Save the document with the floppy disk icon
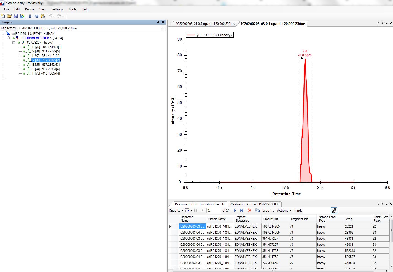Screen dimensions: 393x272 click(16, 16)
